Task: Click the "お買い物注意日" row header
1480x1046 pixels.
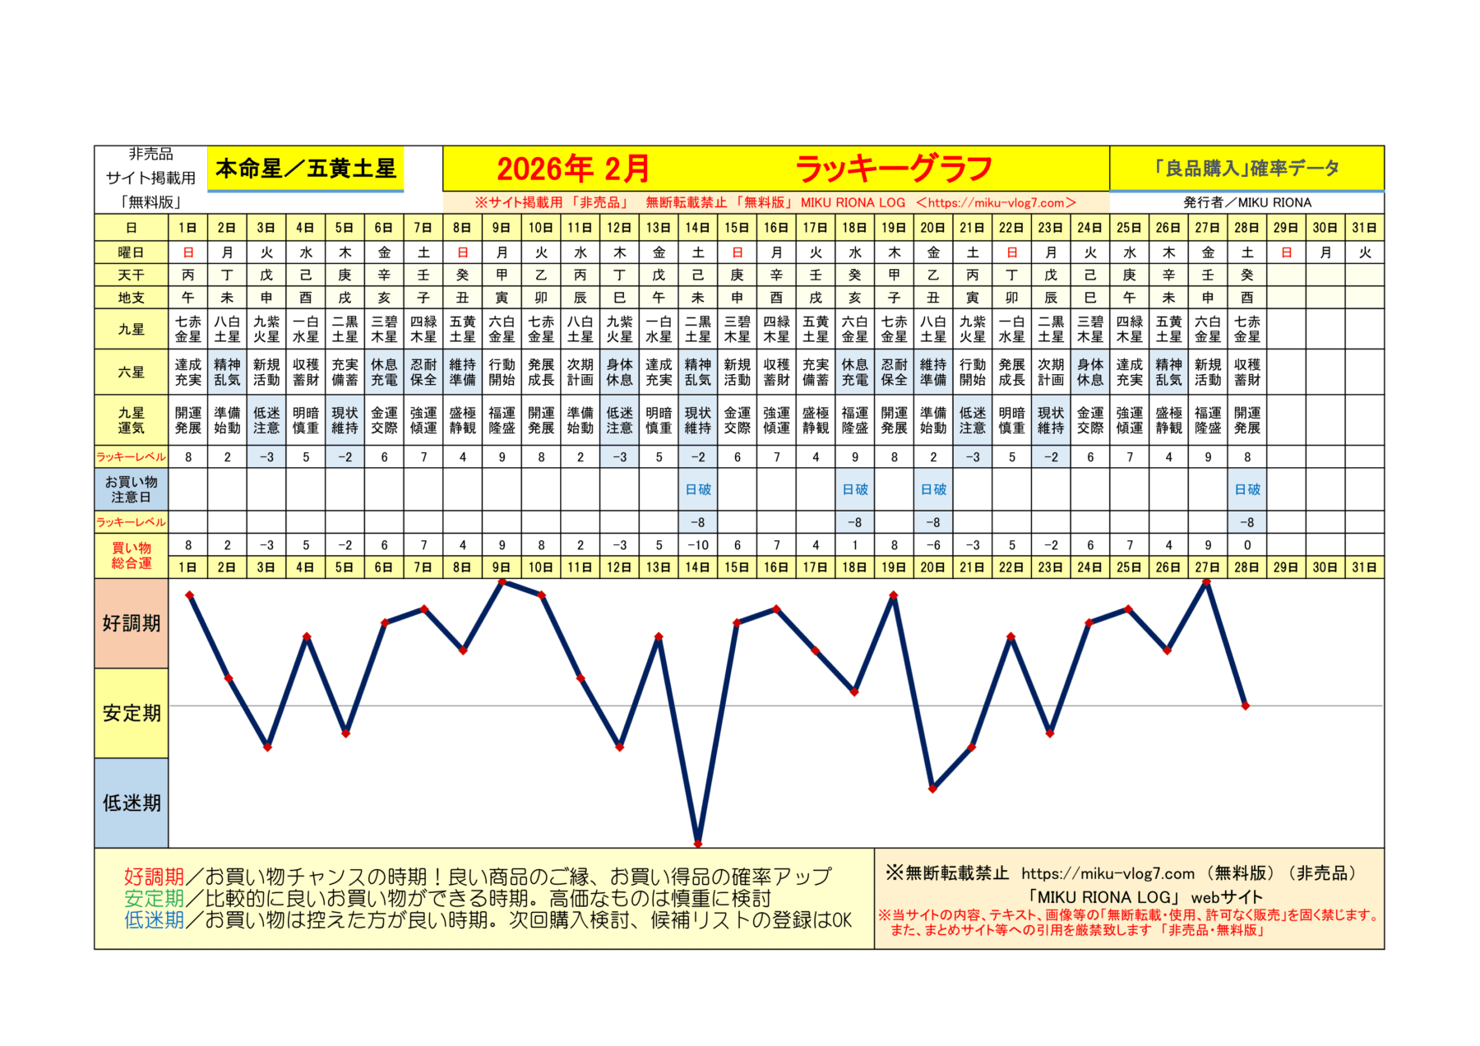Action: point(132,489)
